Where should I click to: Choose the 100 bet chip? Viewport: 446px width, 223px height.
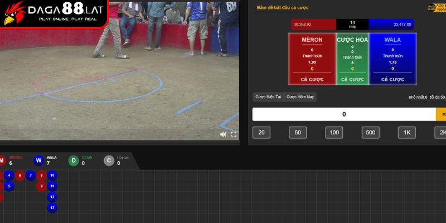pyautogui.click(x=334, y=133)
